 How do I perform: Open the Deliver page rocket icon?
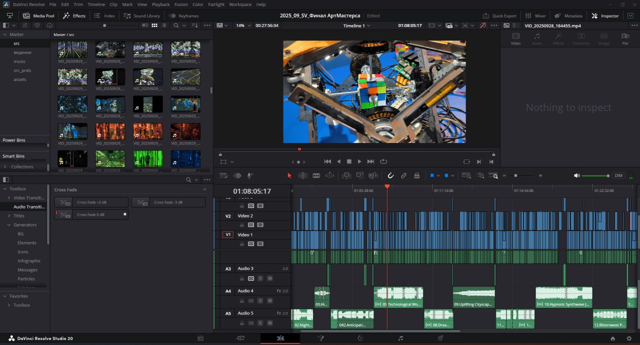pyautogui.click(x=440, y=338)
